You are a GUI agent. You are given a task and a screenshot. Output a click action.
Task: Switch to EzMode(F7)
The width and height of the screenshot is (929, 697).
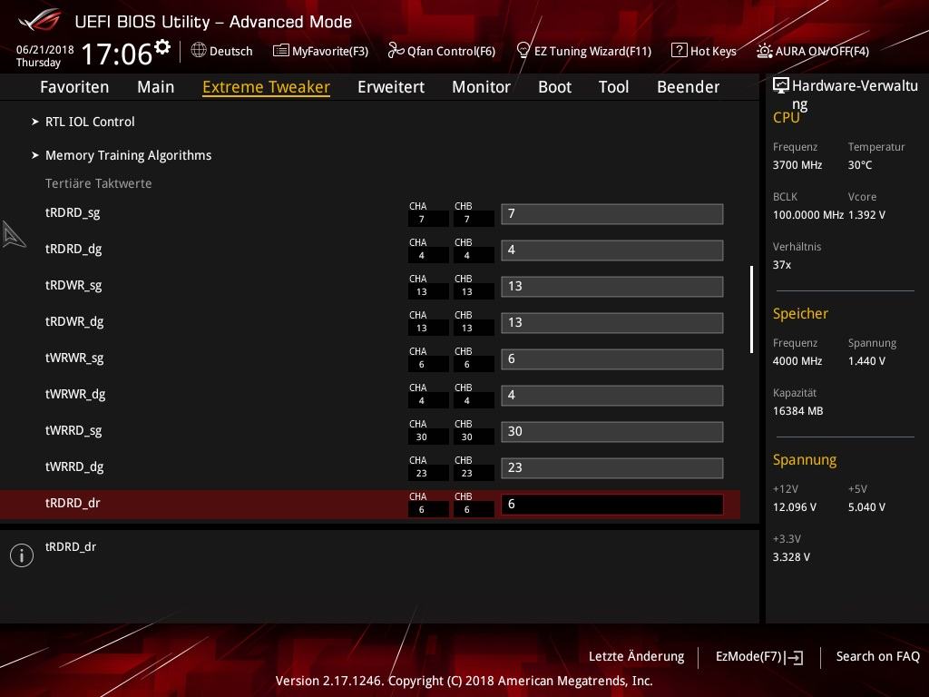point(748,657)
